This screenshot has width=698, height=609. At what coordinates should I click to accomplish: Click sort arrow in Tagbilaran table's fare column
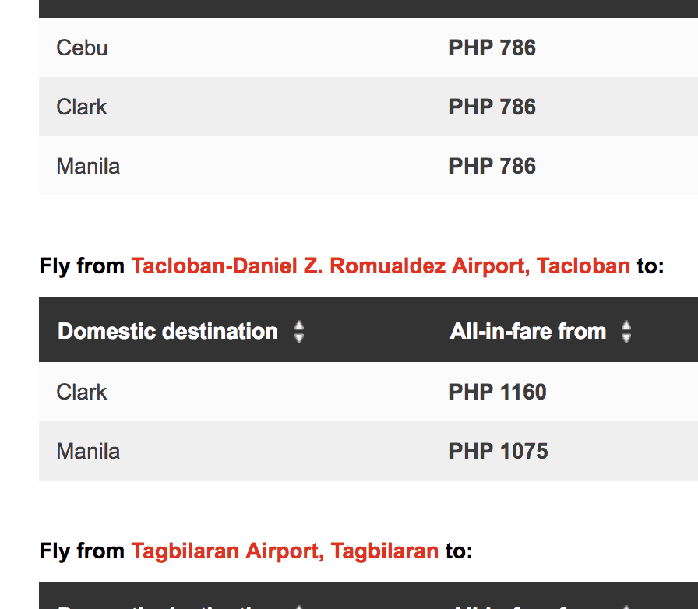pyautogui.click(x=626, y=605)
